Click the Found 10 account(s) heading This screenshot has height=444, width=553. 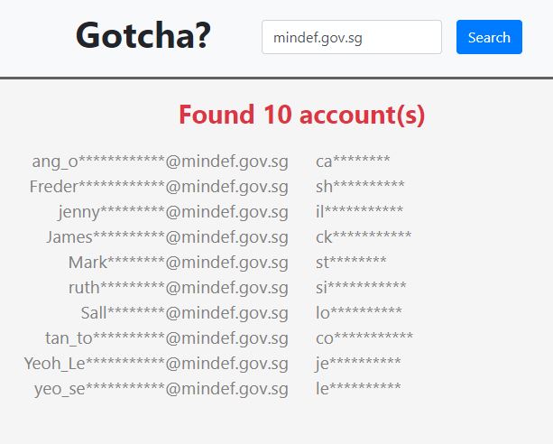[301, 115]
